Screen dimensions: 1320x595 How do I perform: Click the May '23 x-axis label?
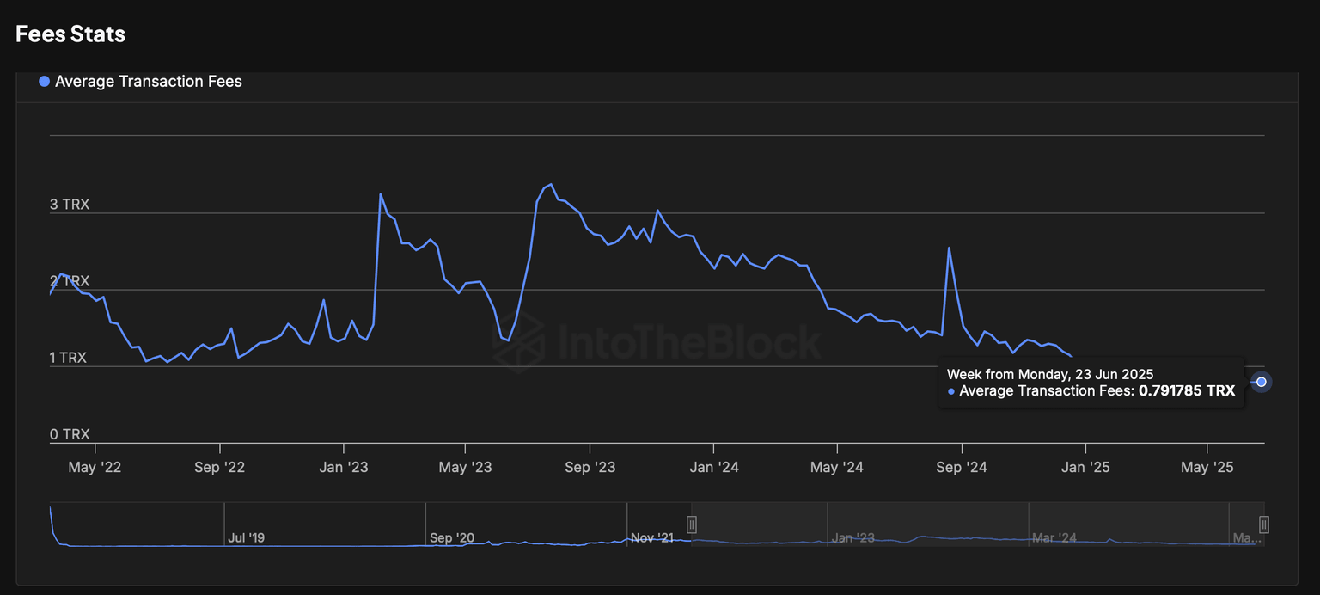coord(465,468)
